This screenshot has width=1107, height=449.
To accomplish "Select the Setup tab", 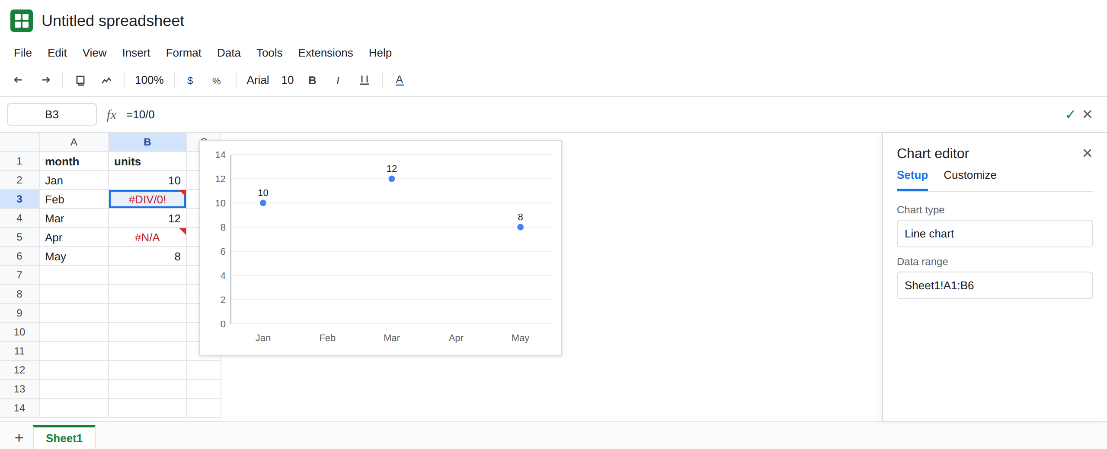I will pos(912,175).
